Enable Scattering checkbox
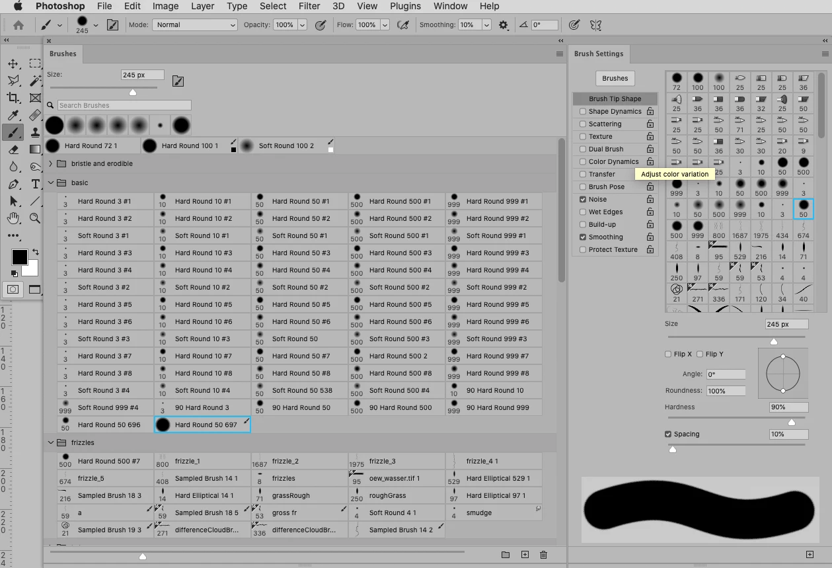832x568 pixels. [582, 124]
